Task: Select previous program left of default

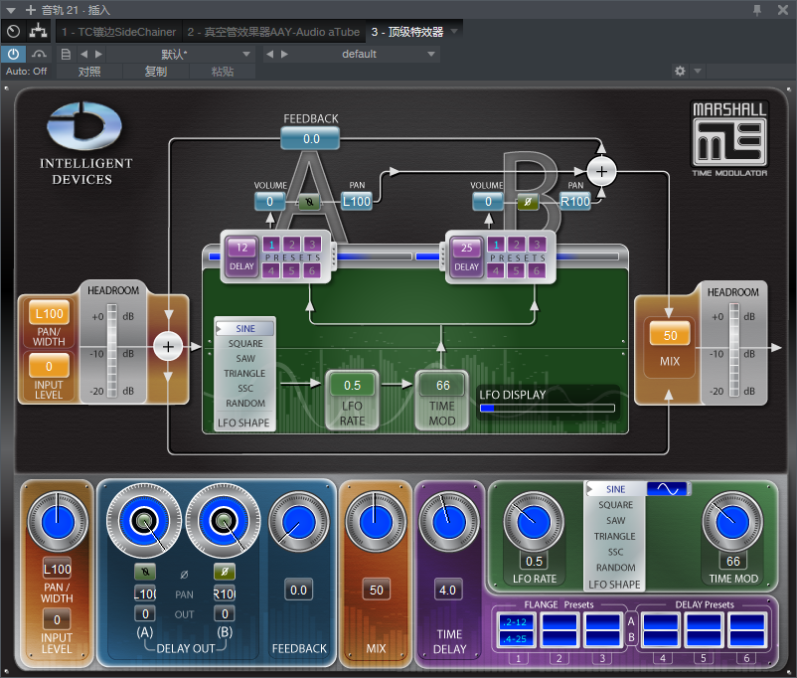Action: pos(270,54)
